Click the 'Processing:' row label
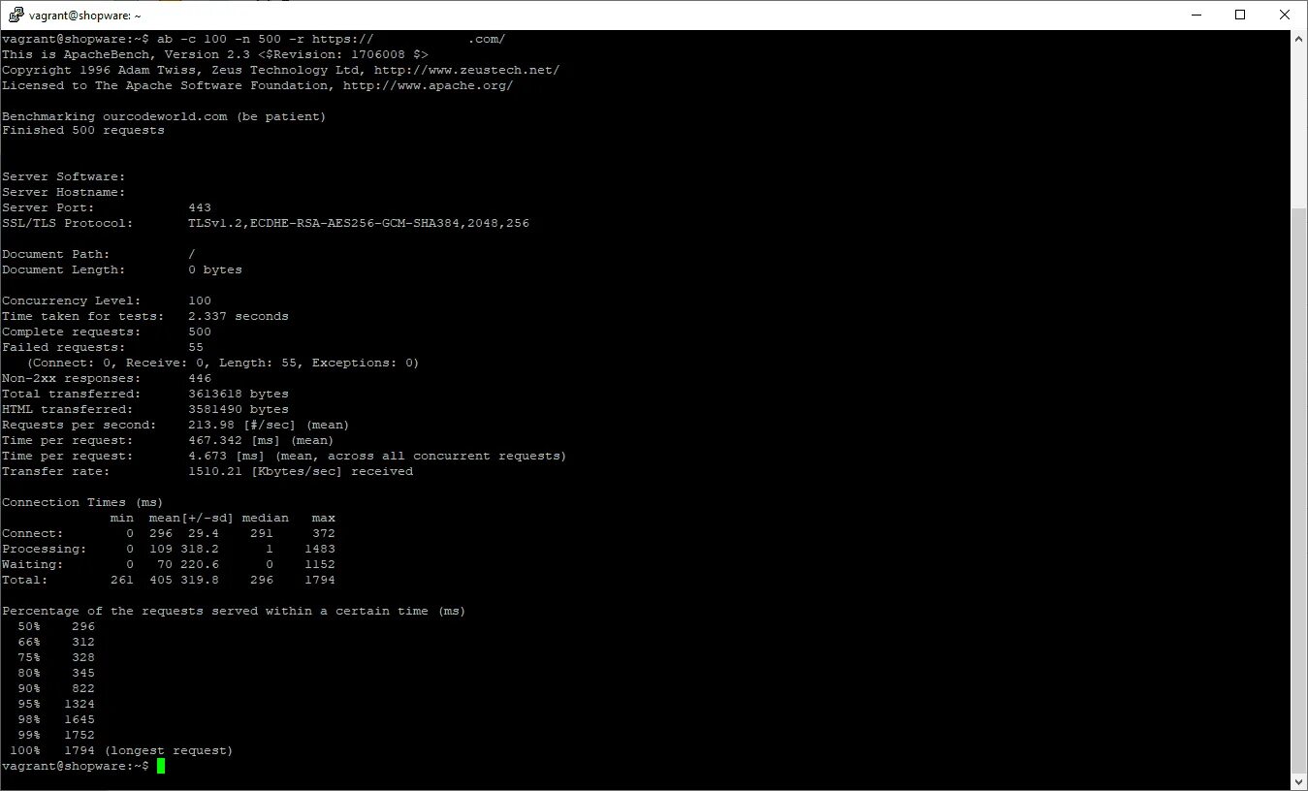This screenshot has width=1308, height=791. (x=45, y=549)
